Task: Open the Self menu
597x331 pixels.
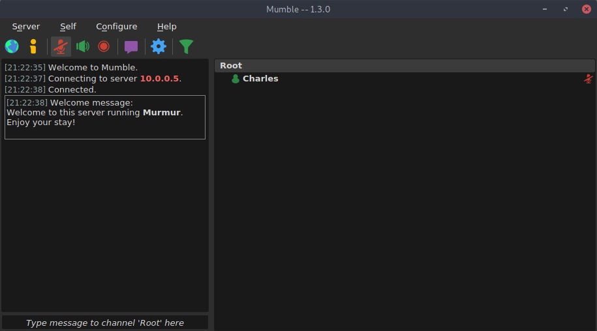Action: pos(68,27)
